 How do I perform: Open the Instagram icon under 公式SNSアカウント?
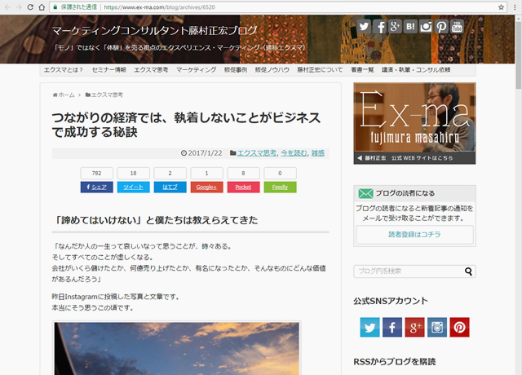coord(437,328)
